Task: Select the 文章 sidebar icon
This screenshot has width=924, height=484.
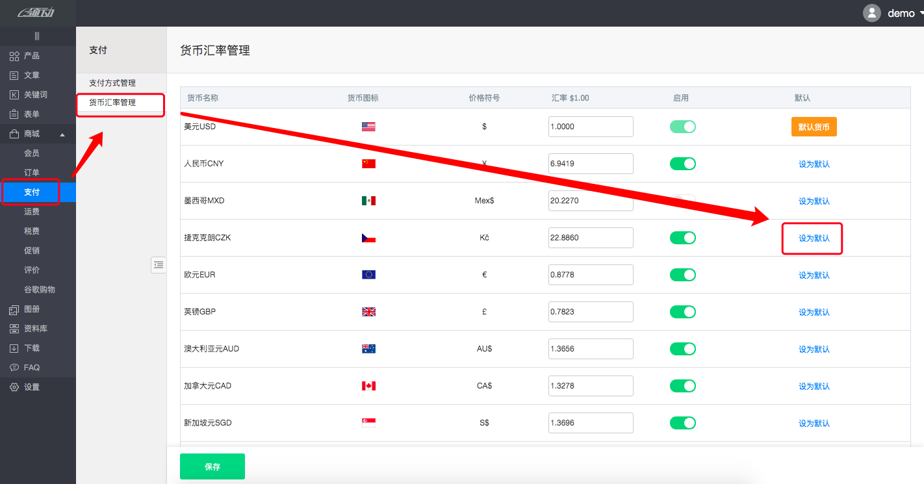Action: pos(29,75)
